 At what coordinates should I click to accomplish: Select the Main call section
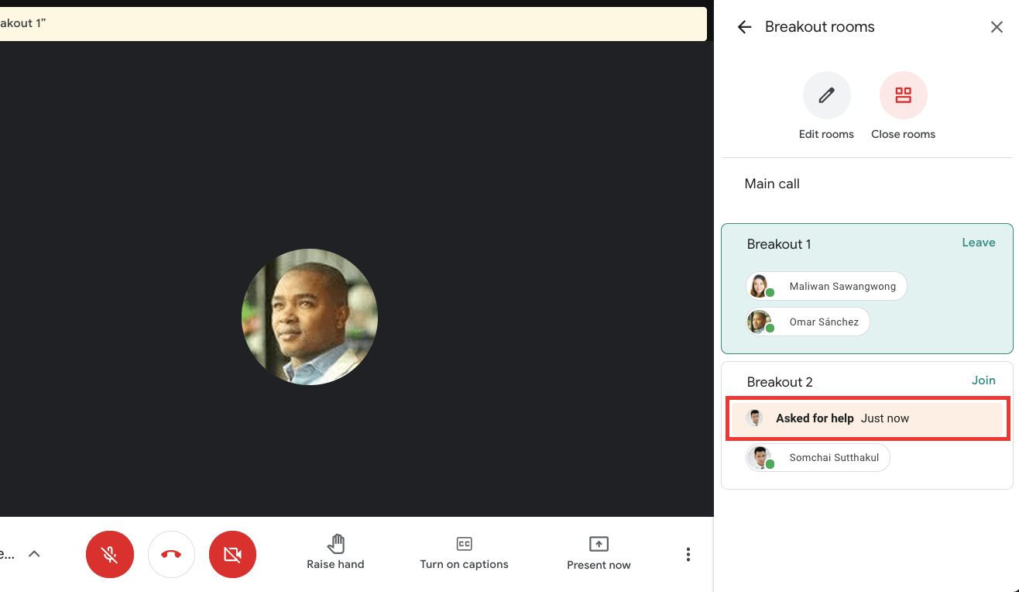click(771, 184)
